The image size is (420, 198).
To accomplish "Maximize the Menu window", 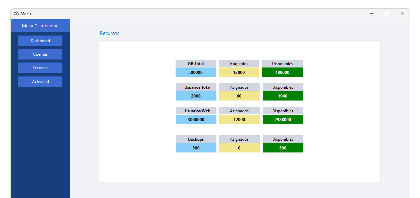I will (x=387, y=14).
